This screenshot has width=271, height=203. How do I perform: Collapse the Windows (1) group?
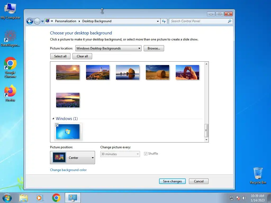[x=53, y=119]
